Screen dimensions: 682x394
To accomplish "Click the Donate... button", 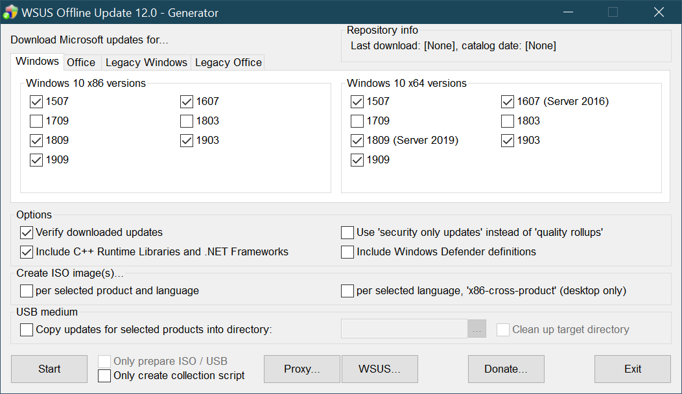I will pos(506,369).
